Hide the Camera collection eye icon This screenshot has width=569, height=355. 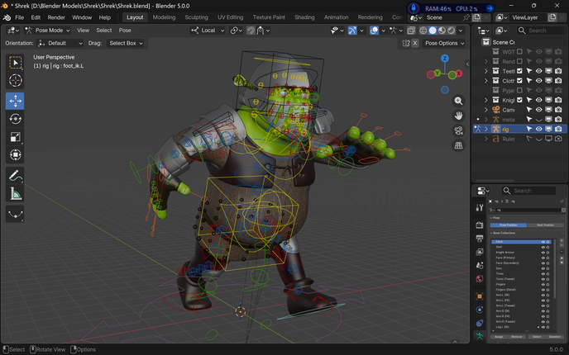[x=539, y=110]
